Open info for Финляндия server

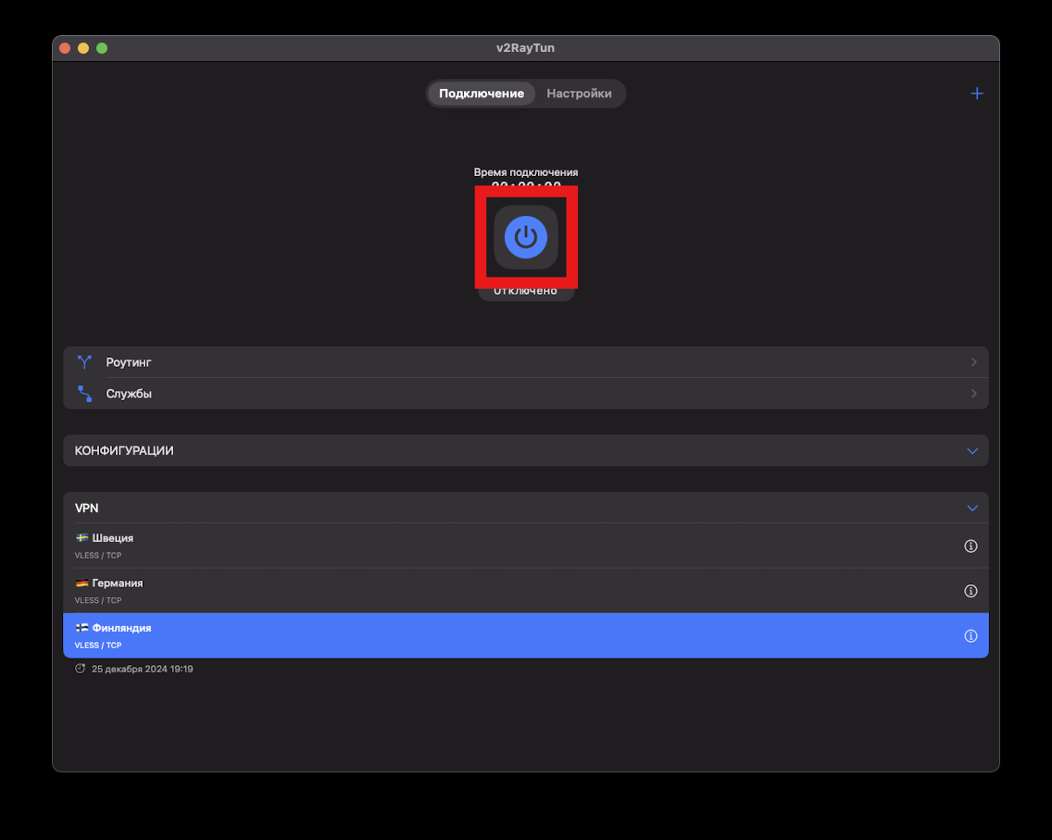971,636
